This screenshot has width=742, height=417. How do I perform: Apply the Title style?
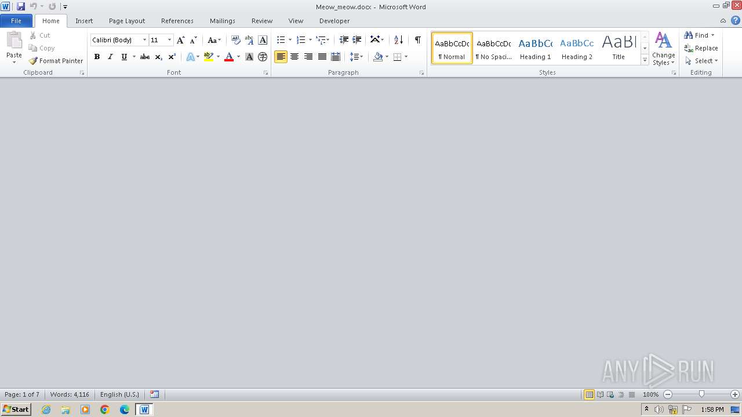(619, 47)
